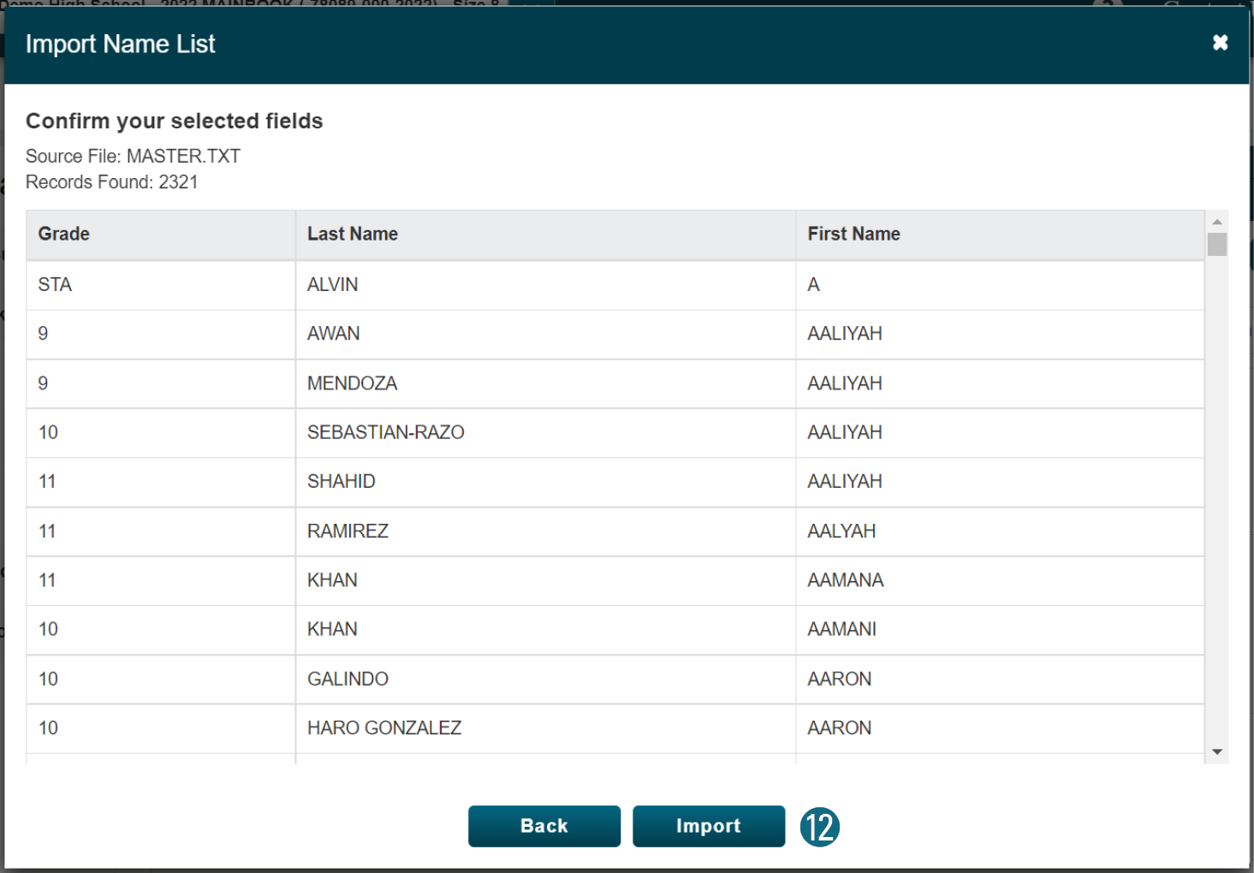Close the Import Name List dialog
This screenshot has height=873, width=1254.
point(1220,43)
